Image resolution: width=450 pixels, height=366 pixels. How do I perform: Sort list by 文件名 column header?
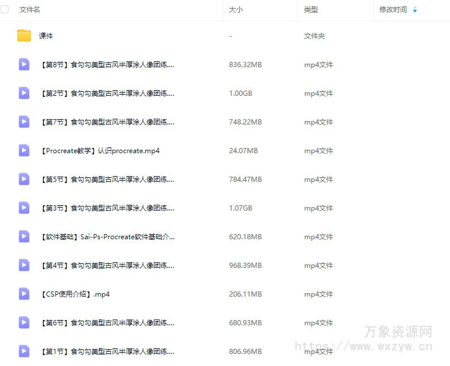coord(30,10)
